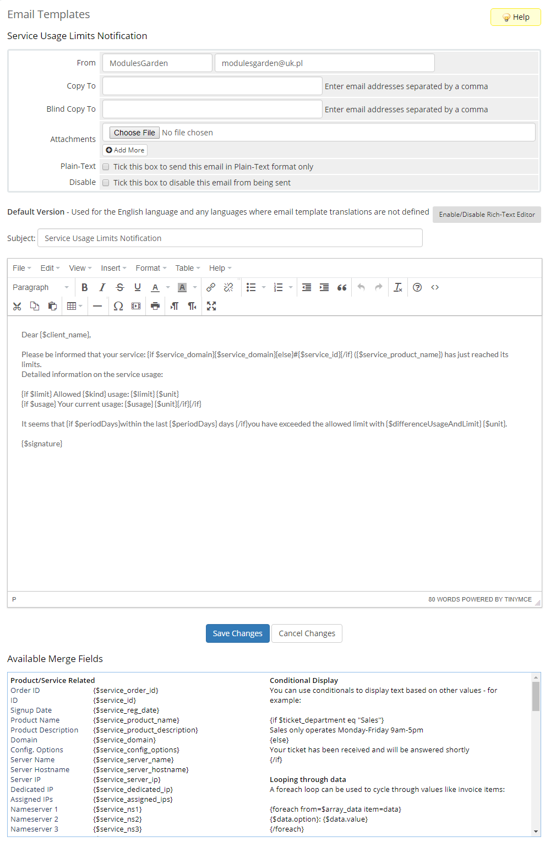545x853 pixels.
Task: Redo the last edit
Action: click(x=379, y=287)
